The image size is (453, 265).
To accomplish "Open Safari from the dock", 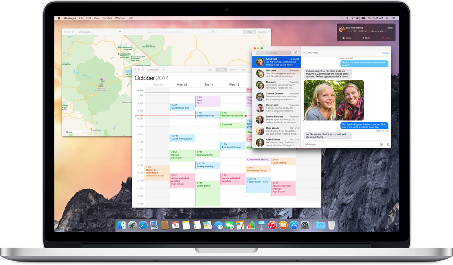I will pyautogui.click(x=143, y=225).
